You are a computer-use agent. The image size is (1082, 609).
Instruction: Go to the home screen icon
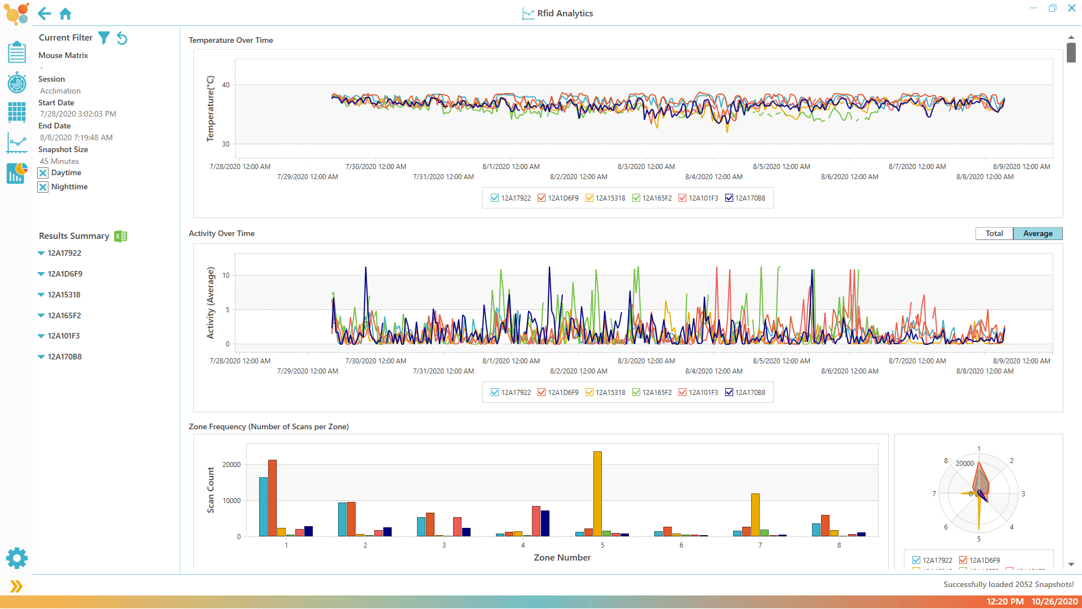click(65, 14)
